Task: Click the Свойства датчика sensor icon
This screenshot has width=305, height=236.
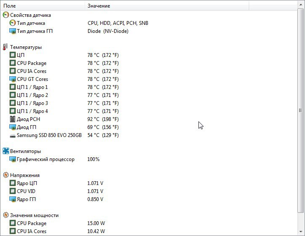Action: pyautogui.click(x=6, y=15)
